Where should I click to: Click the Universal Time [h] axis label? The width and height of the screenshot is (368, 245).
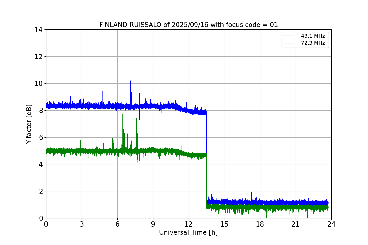(x=188, y=232)
